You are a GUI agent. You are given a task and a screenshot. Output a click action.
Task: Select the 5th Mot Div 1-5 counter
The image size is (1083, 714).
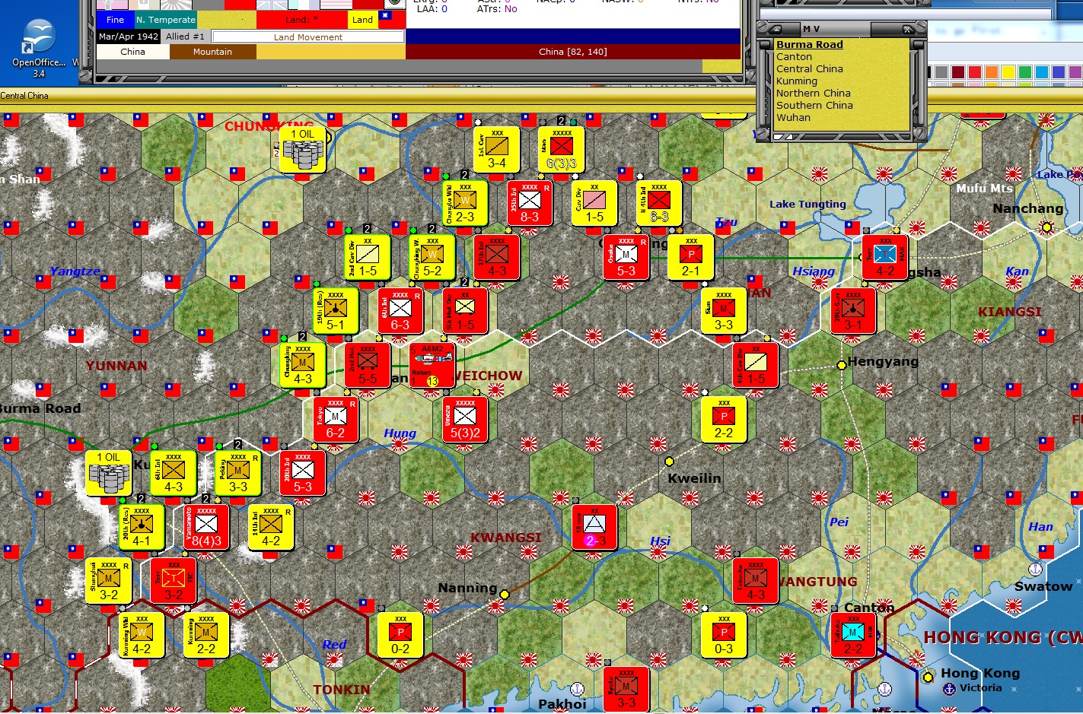(x=465, y=311)
